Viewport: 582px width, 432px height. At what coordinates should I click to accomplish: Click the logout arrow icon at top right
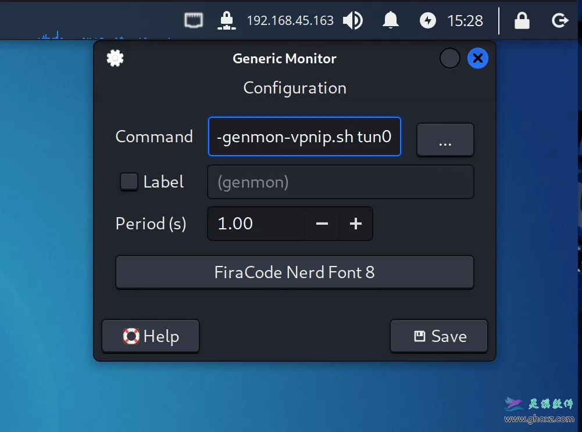(559, 20)
